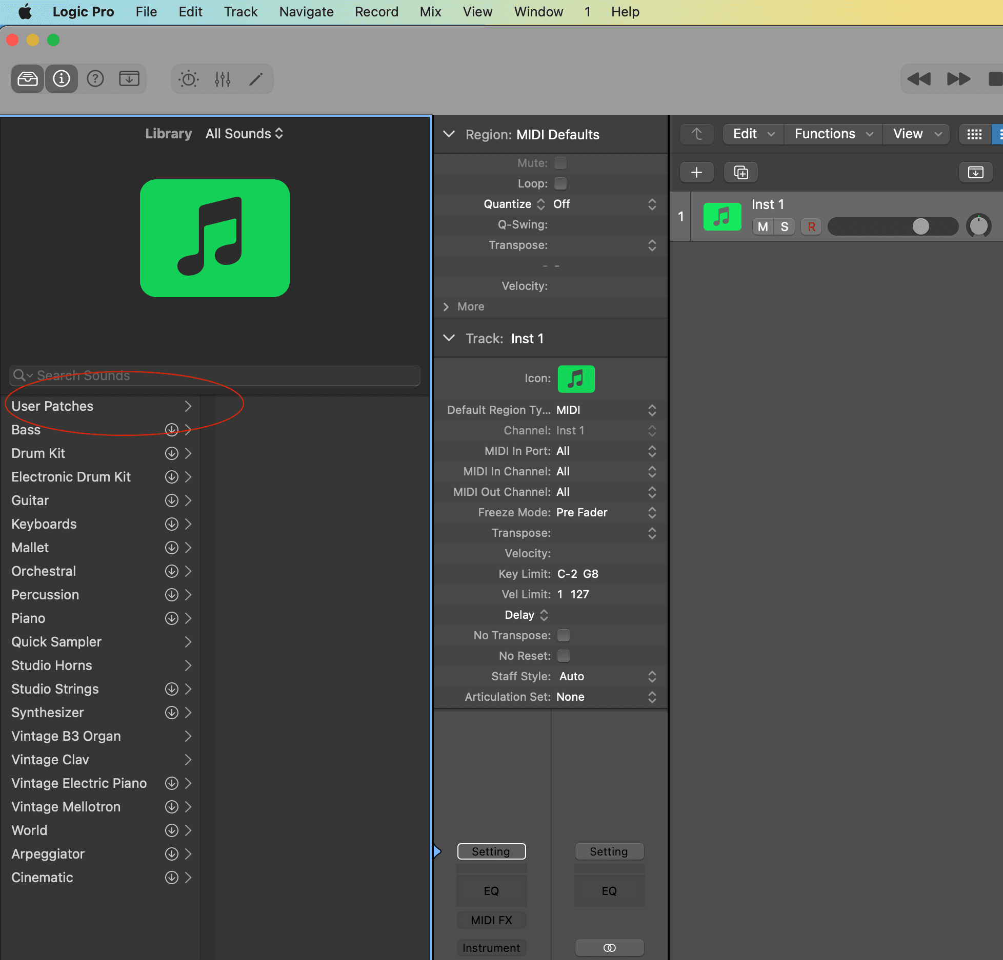
Task: Switch to grid view button in tracks header
Action: point(974,134)
